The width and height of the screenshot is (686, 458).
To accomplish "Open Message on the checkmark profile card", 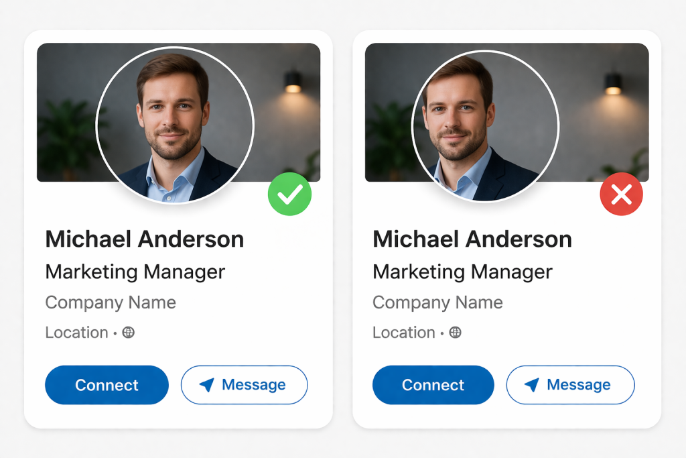I will (244, 385).
